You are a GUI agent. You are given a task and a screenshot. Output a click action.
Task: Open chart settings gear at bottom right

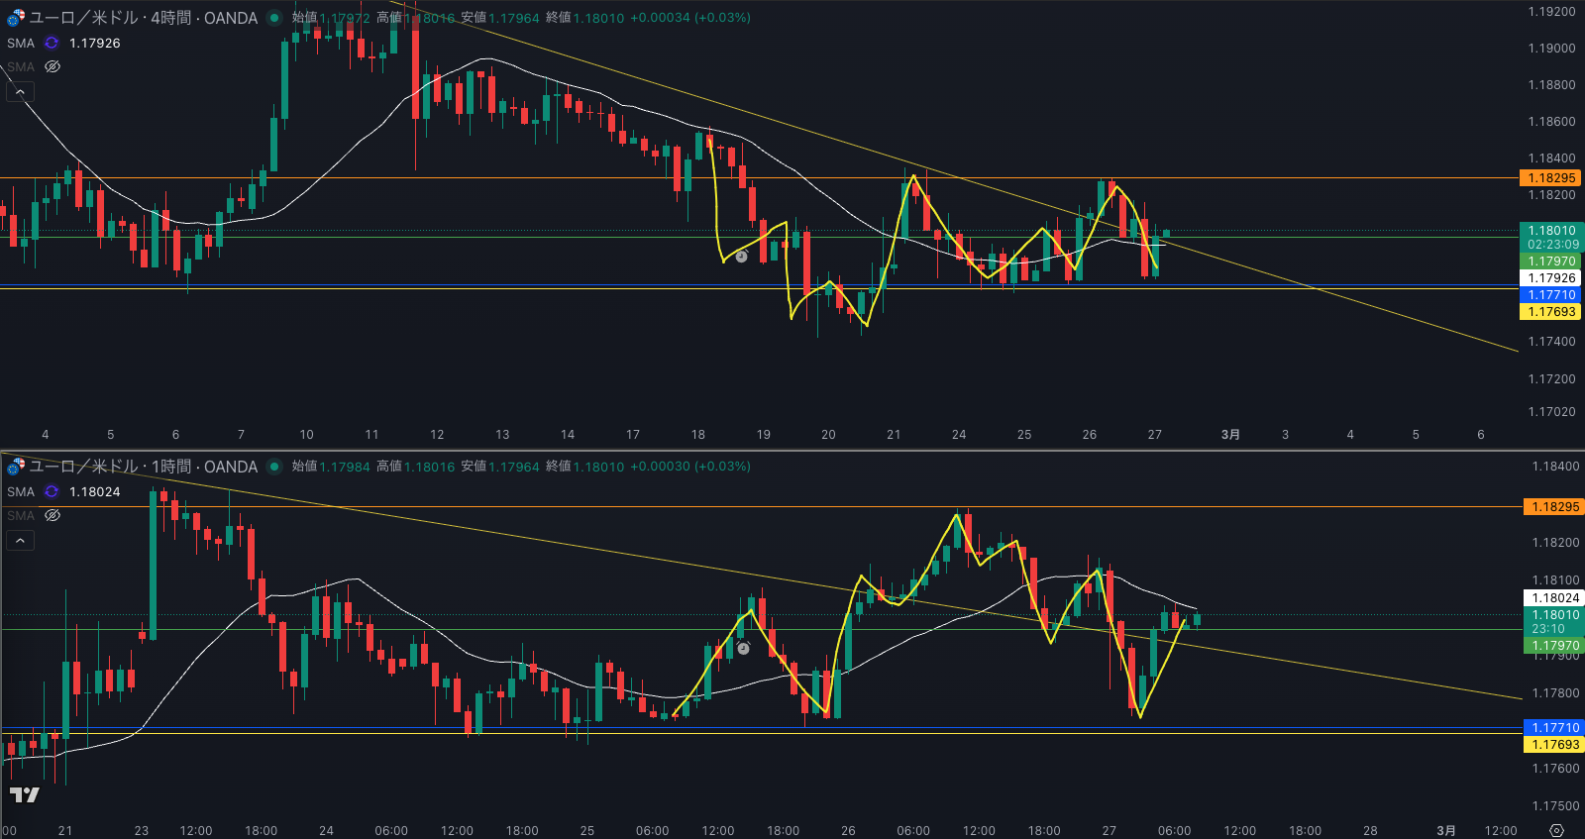pos(1556,830)
